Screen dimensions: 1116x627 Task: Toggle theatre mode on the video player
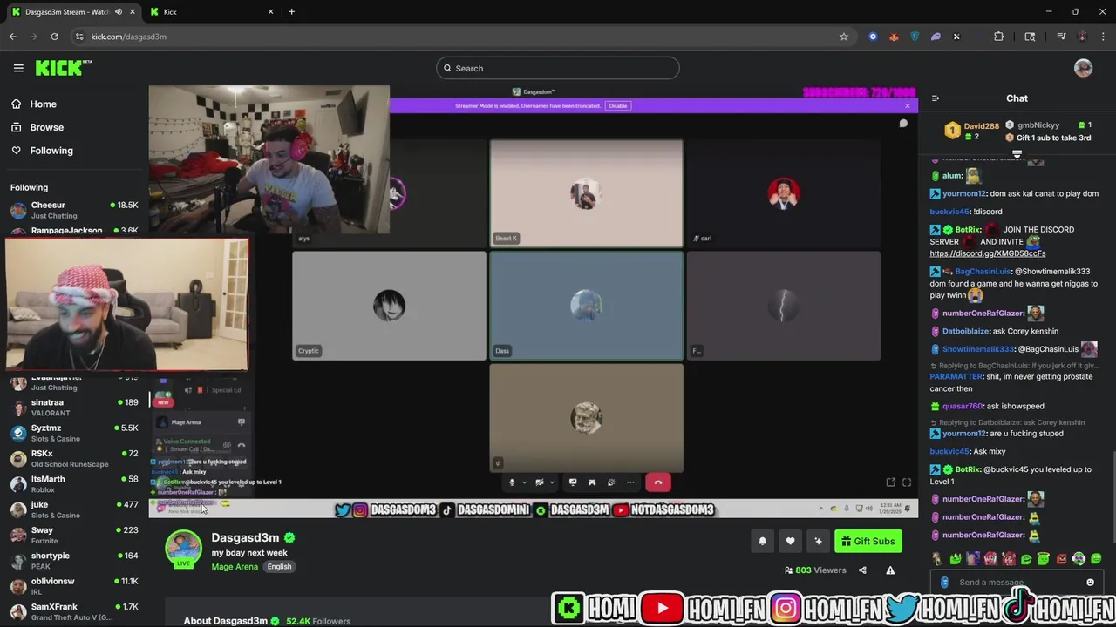click(x=891, y=482)
